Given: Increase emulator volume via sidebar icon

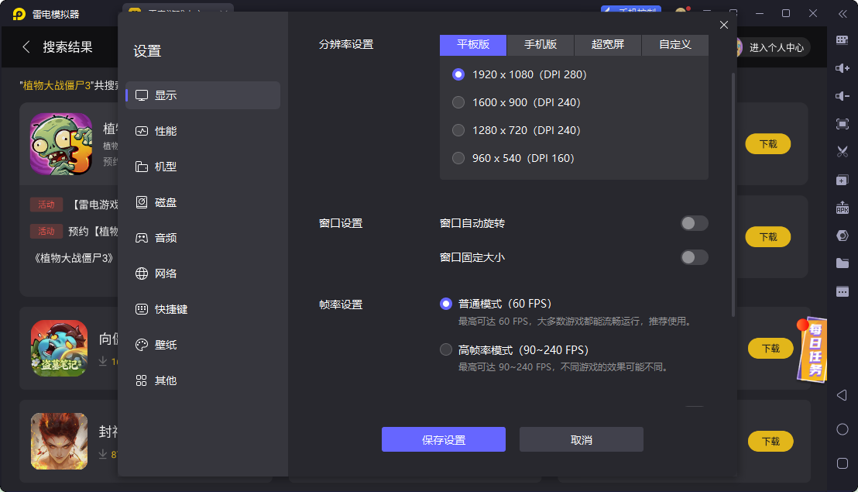Looking at the screenshot, I should click(843, 68).
